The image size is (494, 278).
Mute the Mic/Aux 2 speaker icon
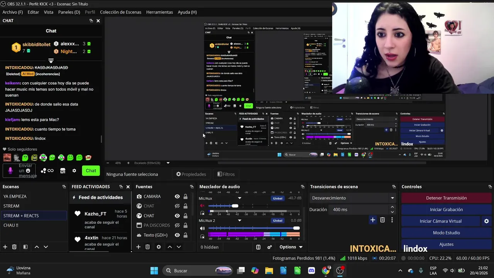pyautogui.click(x=202, y=228)
